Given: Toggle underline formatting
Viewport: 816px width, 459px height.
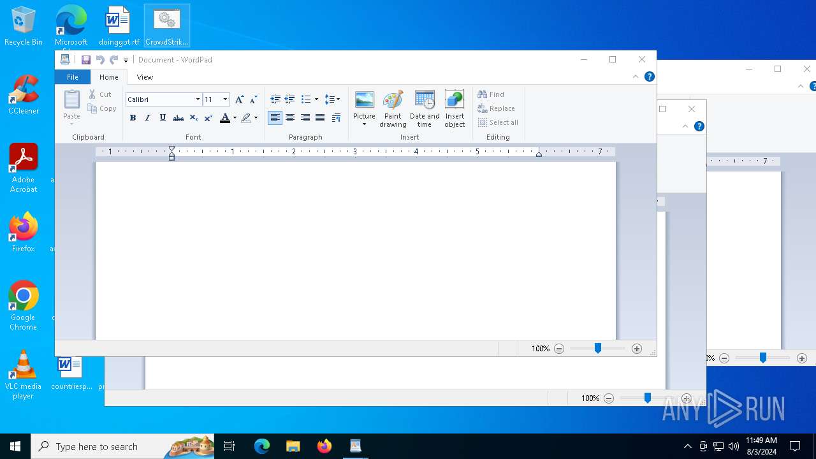Looking at the screenshot, I should (x=163, y=118).
